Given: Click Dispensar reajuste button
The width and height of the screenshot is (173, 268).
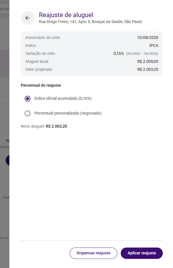Looking at the screenshot, I should [93, 253].
